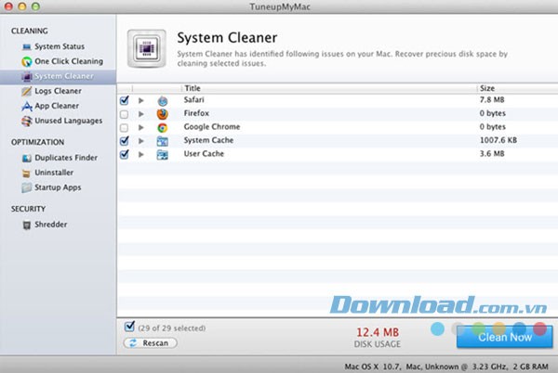Click the Shredder icon
This screenshot has height=373, width=558.
click(x=27, y=225)
